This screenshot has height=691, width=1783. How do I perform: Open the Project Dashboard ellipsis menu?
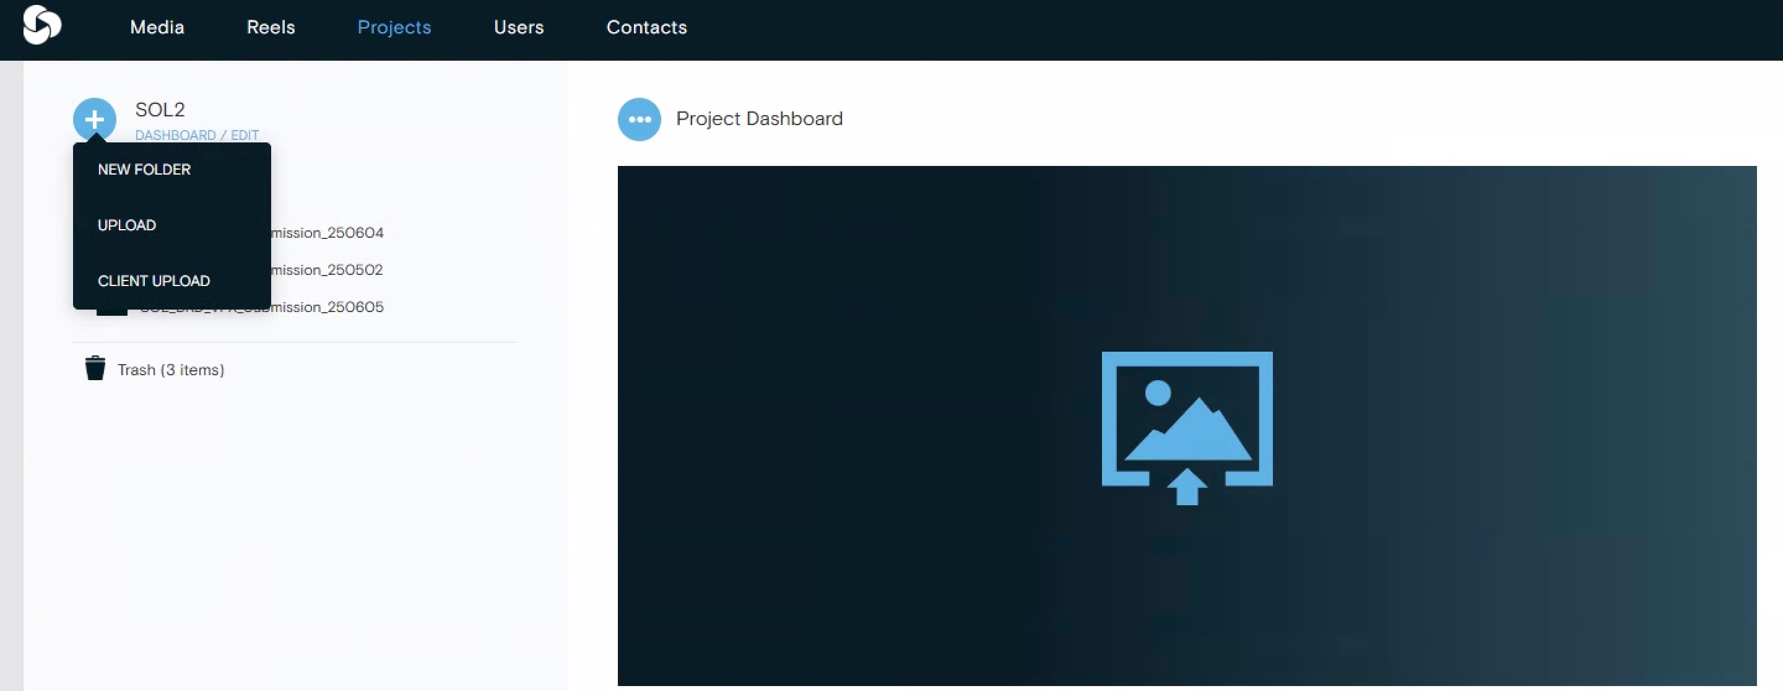pyautogui.click(x=639, y=119)
